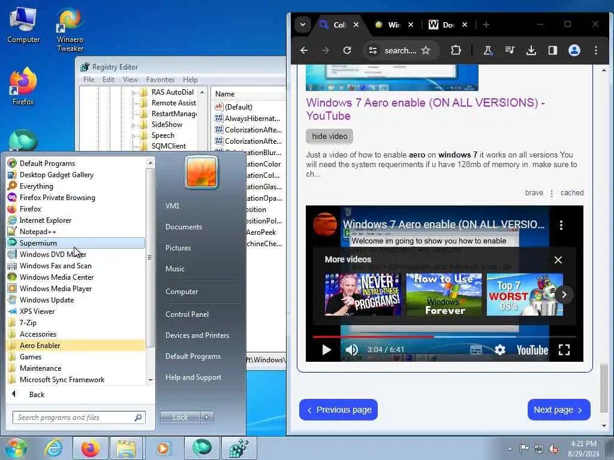Open Chrome Labs flask icon
Viewport: 614px width, 460px height.
click(487, 50)
